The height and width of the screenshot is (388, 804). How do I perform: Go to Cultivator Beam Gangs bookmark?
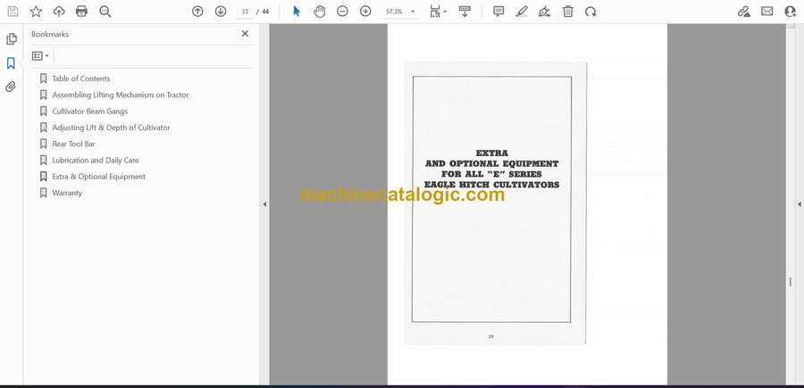click(89, 111)
